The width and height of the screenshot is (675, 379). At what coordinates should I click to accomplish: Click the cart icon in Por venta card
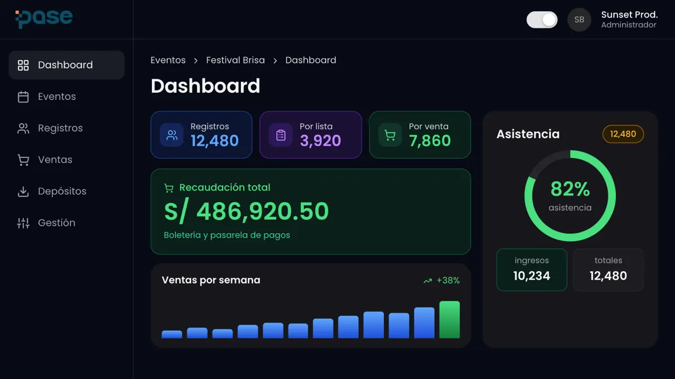pyautogui.click(x=390, y=135)
